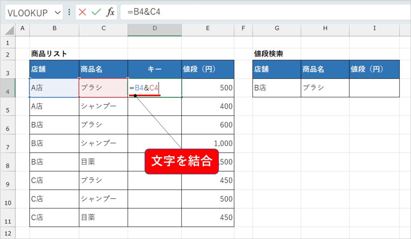Open the Insert Function fx dialog
The height and width of the screenshot is (239, 411).
click(x=110, y=13)
